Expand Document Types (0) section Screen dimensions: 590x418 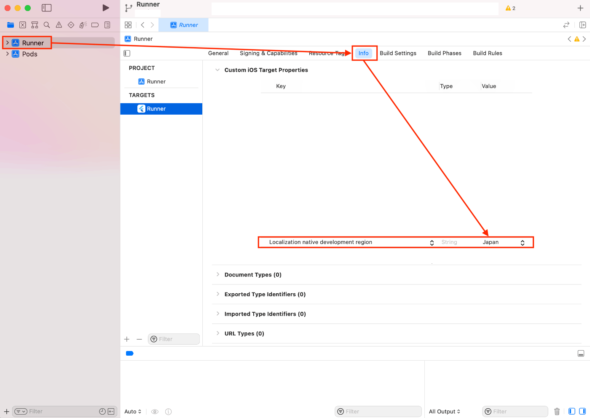(218, 274)
